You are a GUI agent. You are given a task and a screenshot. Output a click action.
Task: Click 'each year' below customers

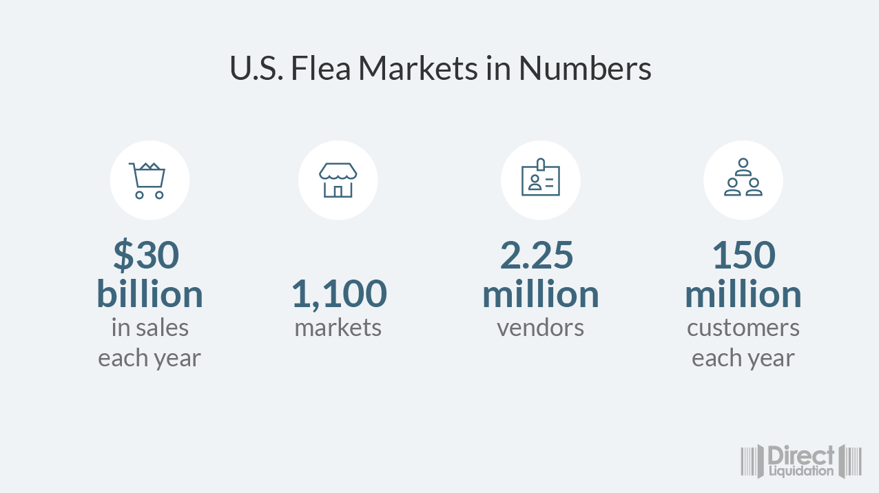click(743, 359)
